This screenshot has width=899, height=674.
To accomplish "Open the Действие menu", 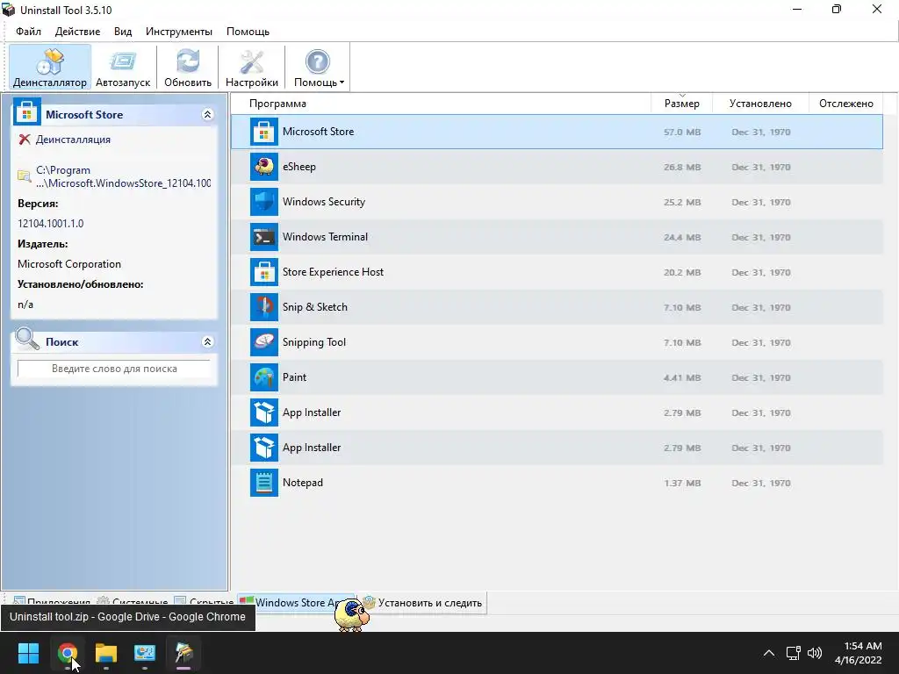I will (77, 32).
